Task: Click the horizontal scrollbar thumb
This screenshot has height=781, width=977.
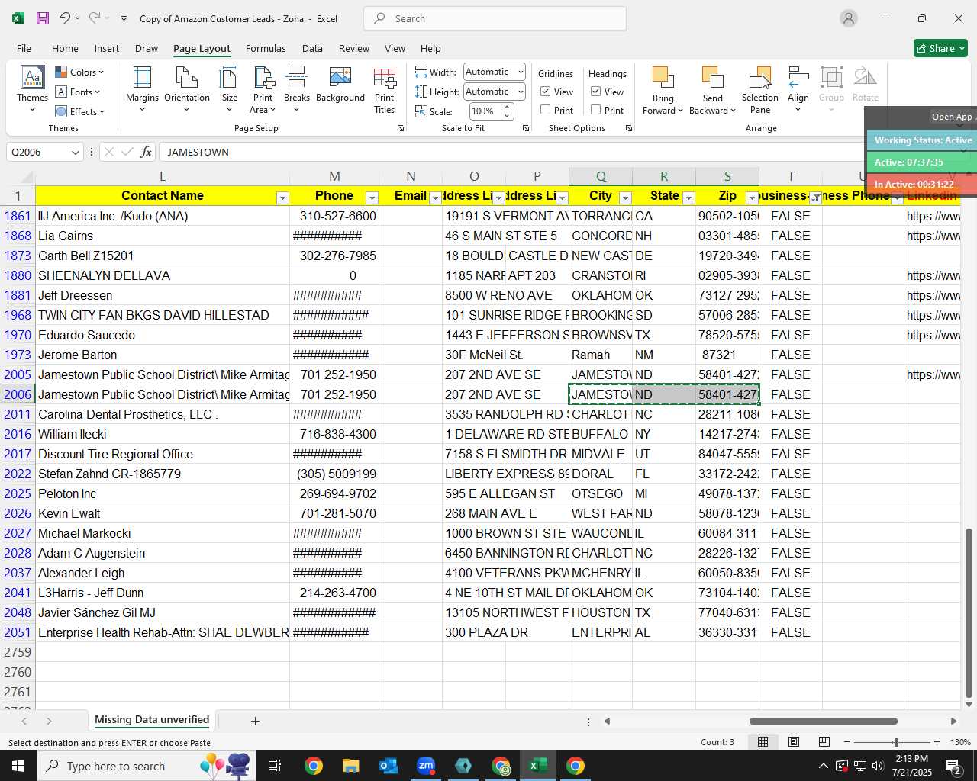Action: [823, 721]
